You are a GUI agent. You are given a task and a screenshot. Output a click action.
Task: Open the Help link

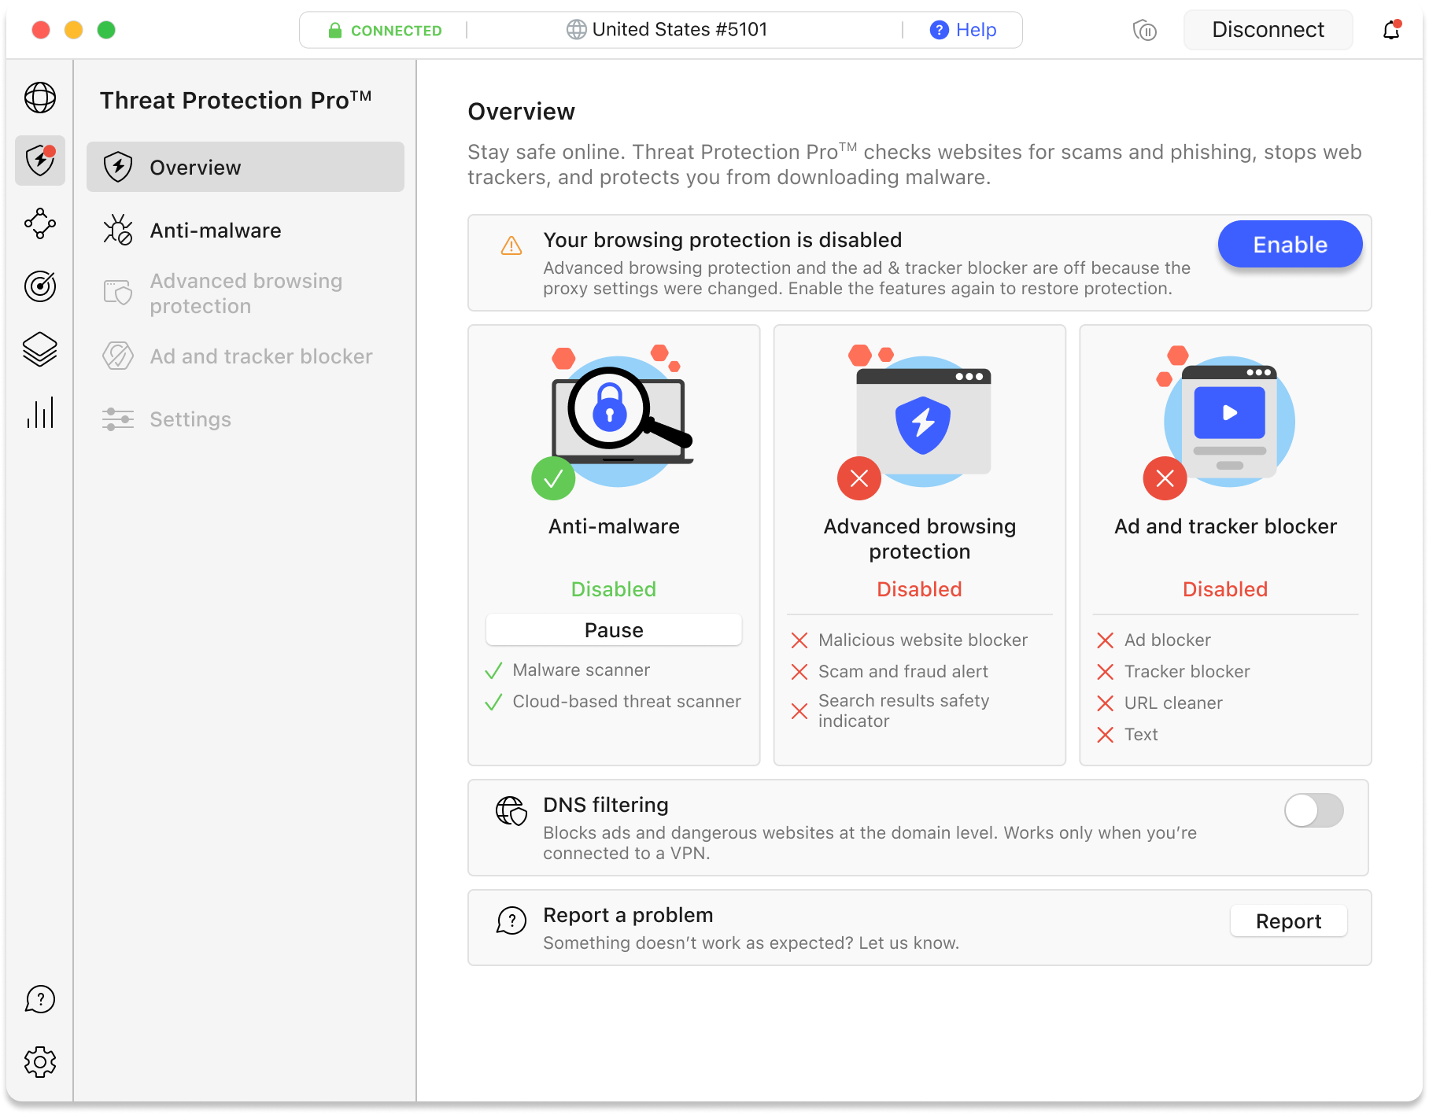[x=963, y=30]
